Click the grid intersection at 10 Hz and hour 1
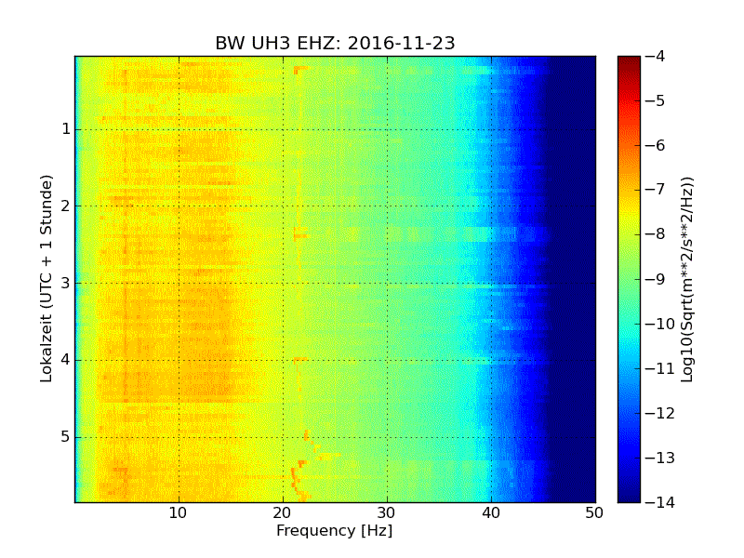The height and width of the screenshot is (558, 744). coord(179,129)
